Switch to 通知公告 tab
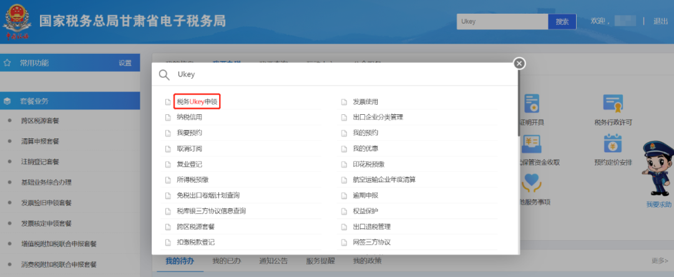Screen dimensions: 674x277 coord(273,261)
